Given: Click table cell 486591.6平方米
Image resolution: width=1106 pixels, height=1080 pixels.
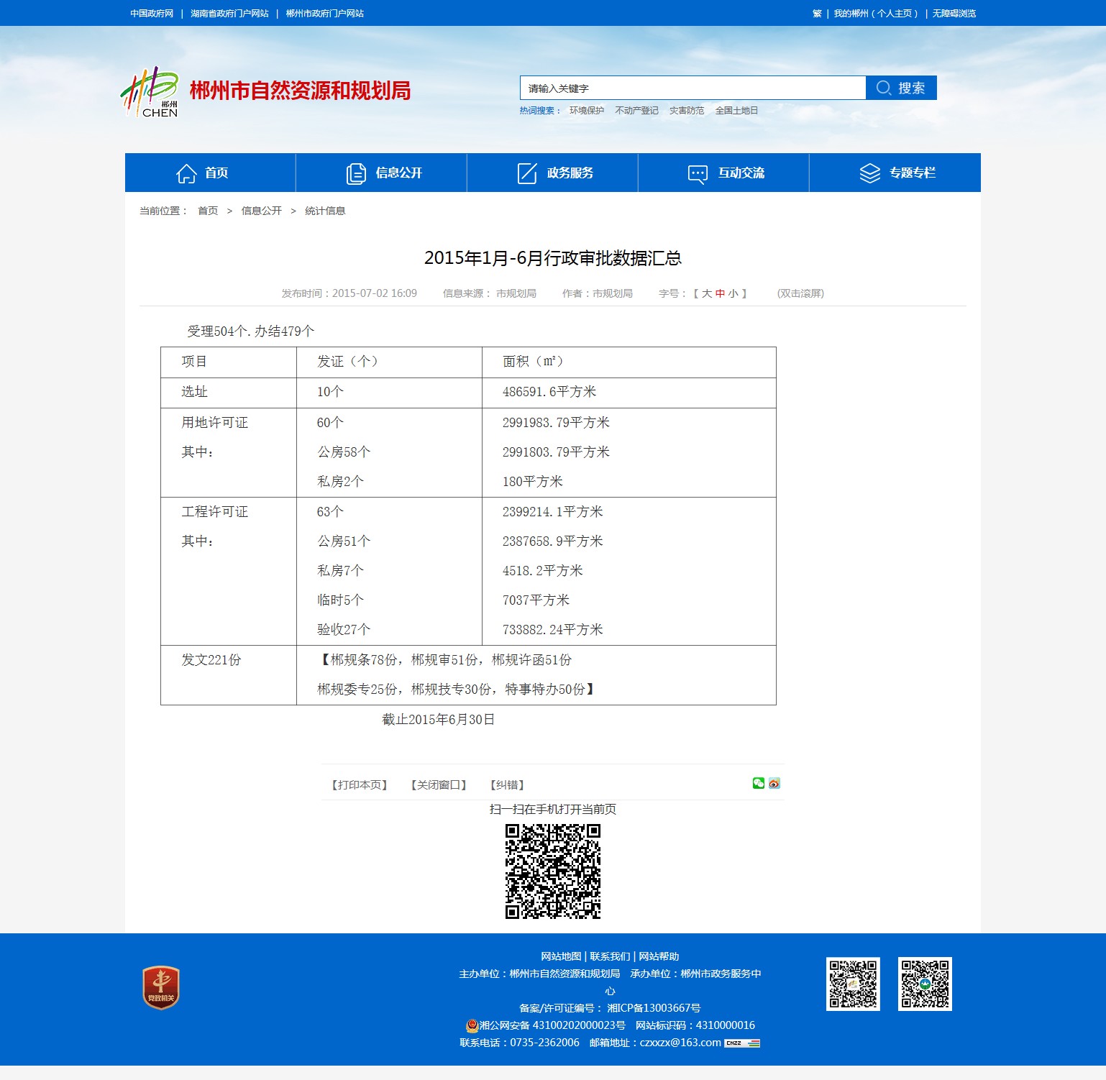Looking at the screenshot, I should [x=549, y=392].
